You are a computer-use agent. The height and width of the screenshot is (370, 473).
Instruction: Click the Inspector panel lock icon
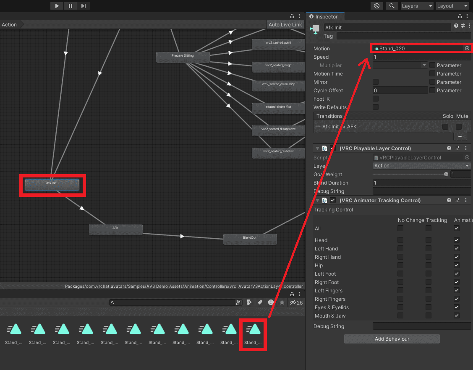[460, 17]
